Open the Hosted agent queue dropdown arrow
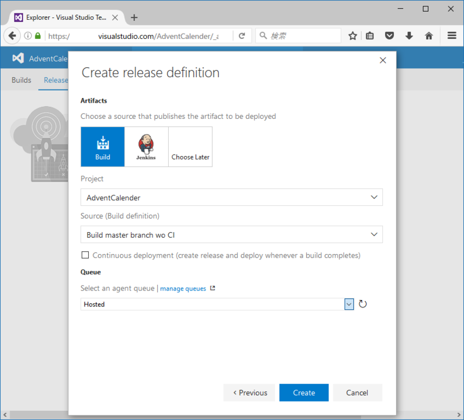 coord(349,305)
